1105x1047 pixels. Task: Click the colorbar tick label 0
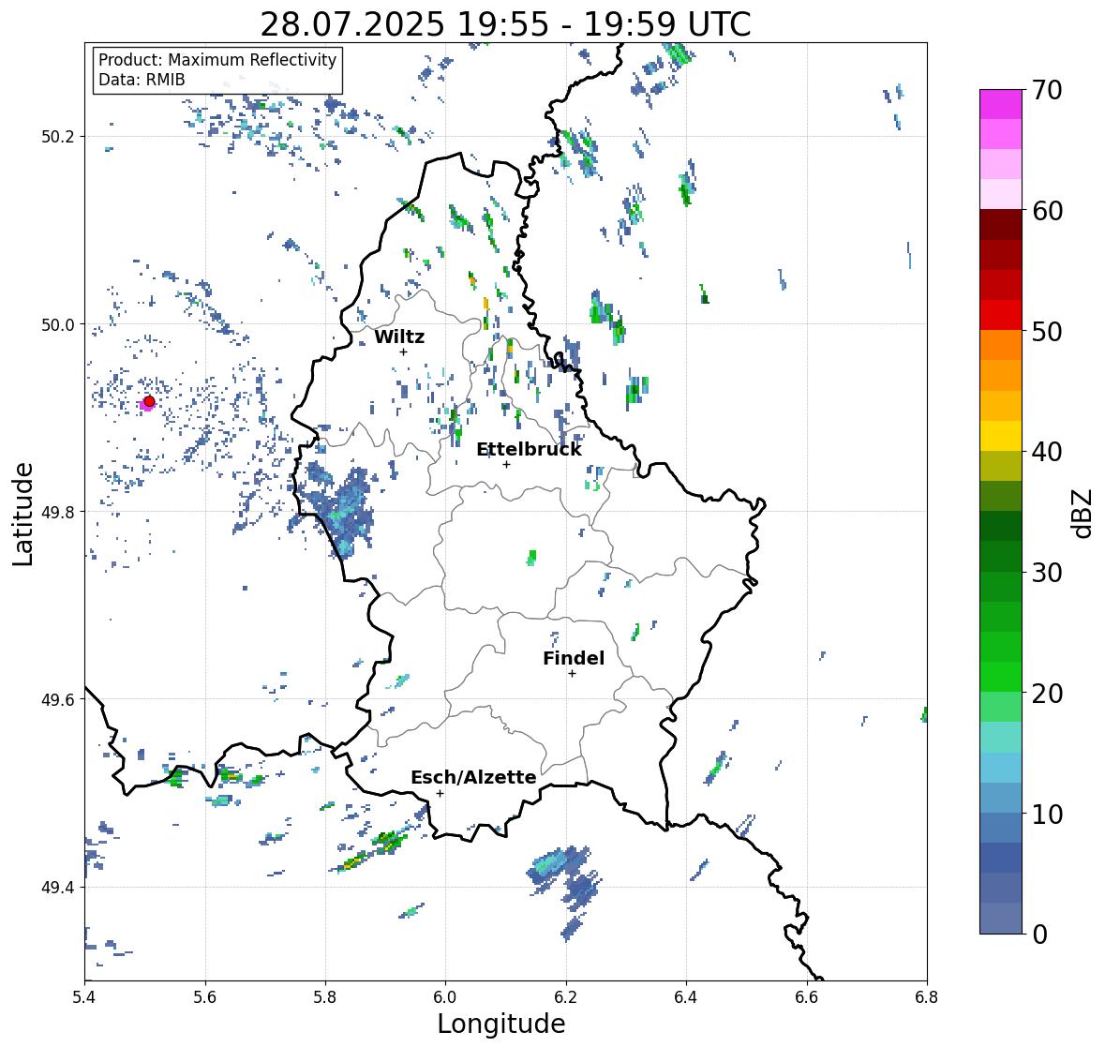click(x=1039, y=935)
